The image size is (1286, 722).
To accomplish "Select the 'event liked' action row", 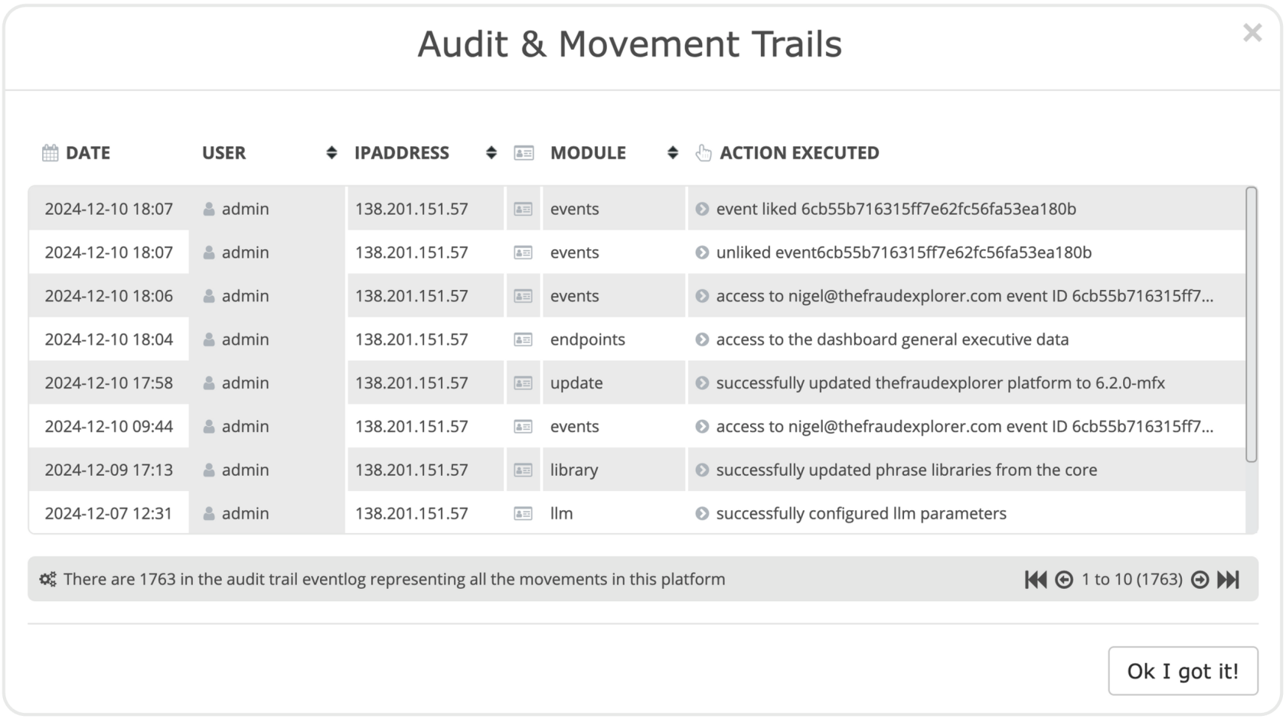I will pos(637,208).
